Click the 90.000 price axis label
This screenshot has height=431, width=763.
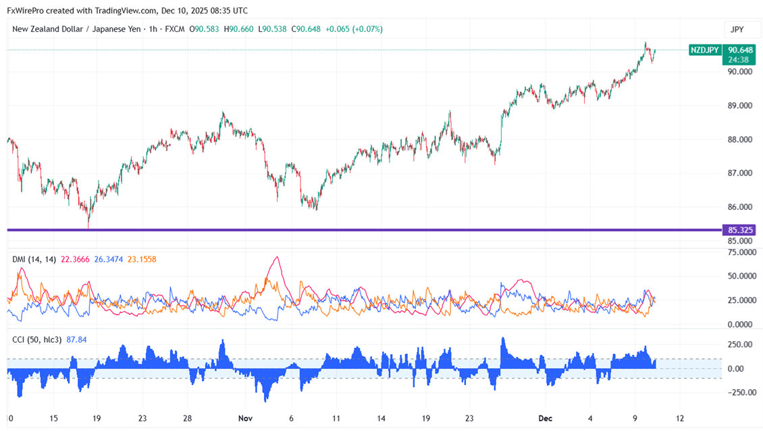740,71
